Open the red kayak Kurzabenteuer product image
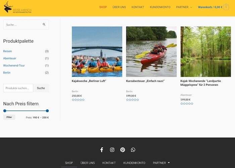235x168 pixels. 151,52
